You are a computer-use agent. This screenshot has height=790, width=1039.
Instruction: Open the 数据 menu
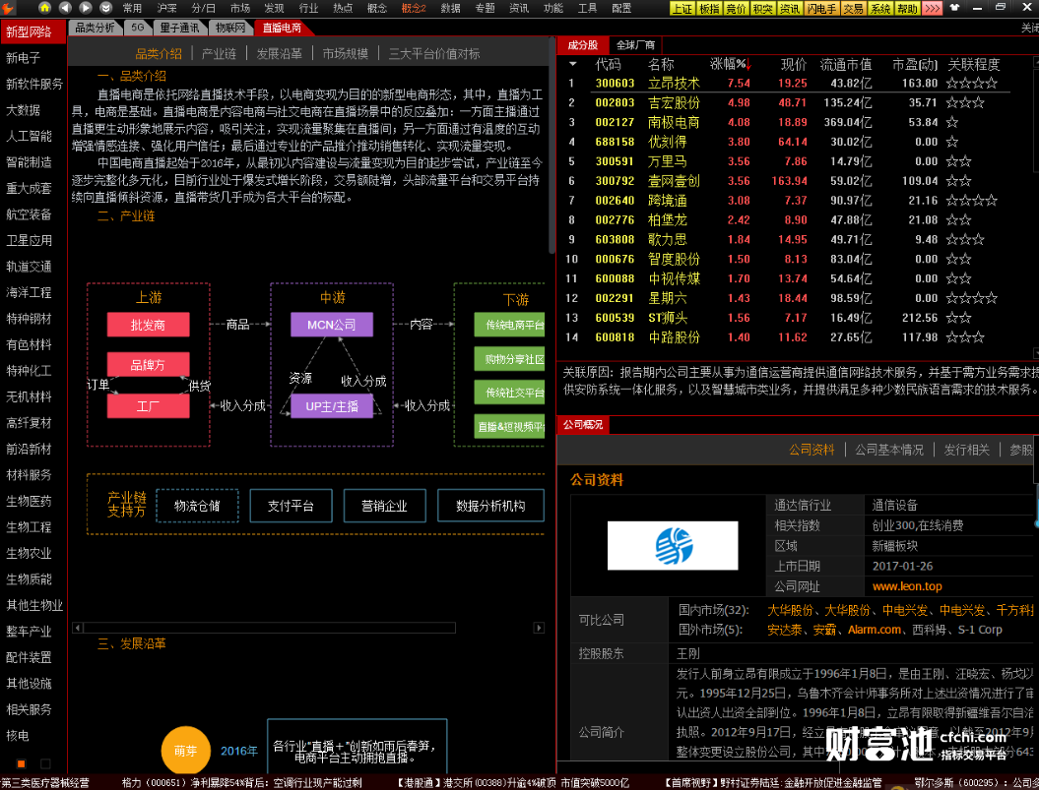[x=451, y=9]
